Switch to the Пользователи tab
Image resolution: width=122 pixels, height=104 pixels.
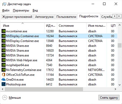click(x=66, y=17)
